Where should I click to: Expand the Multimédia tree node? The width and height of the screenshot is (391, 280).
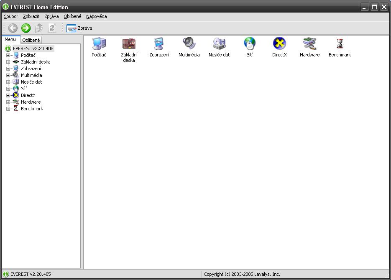8,76
